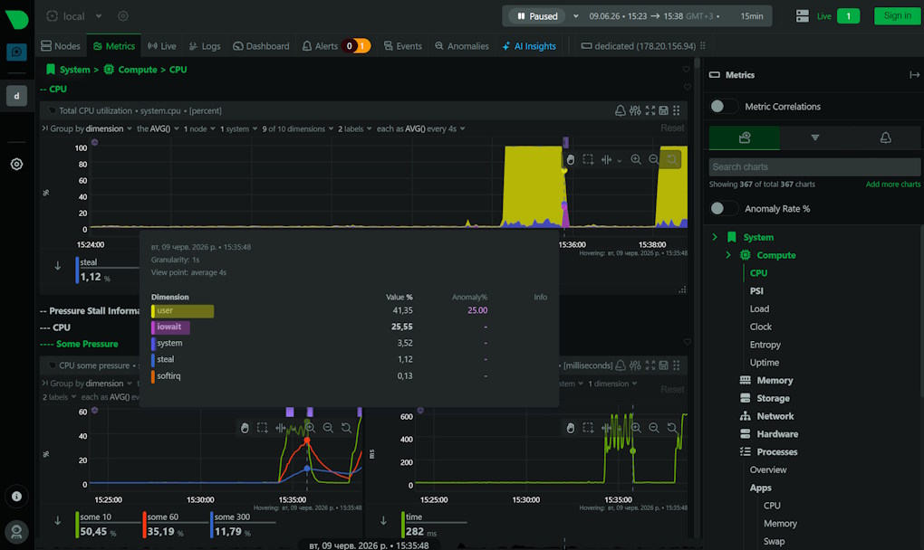
Task: Click the user dimension color swatch
Action: click(153, 310)
